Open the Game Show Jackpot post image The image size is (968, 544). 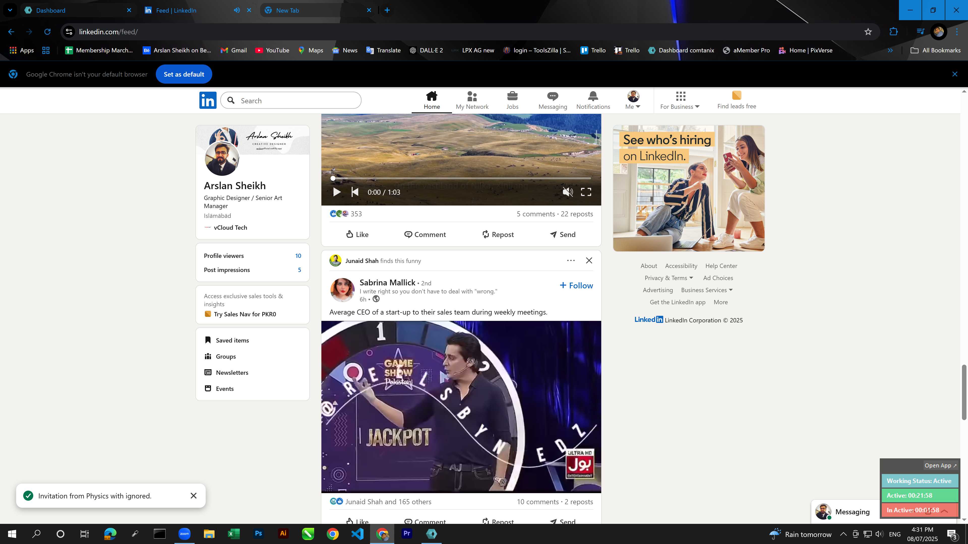pos(461,407)
